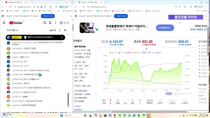The image size is (210, 118).
Task: Go back in the YouTube browser window
Action: pyautogui.click(x=3, y=7)
